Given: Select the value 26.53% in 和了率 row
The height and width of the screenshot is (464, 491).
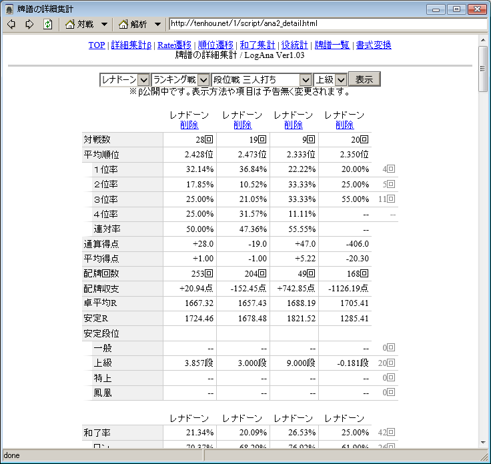Looking at the screenshot, I should point(302,433).
